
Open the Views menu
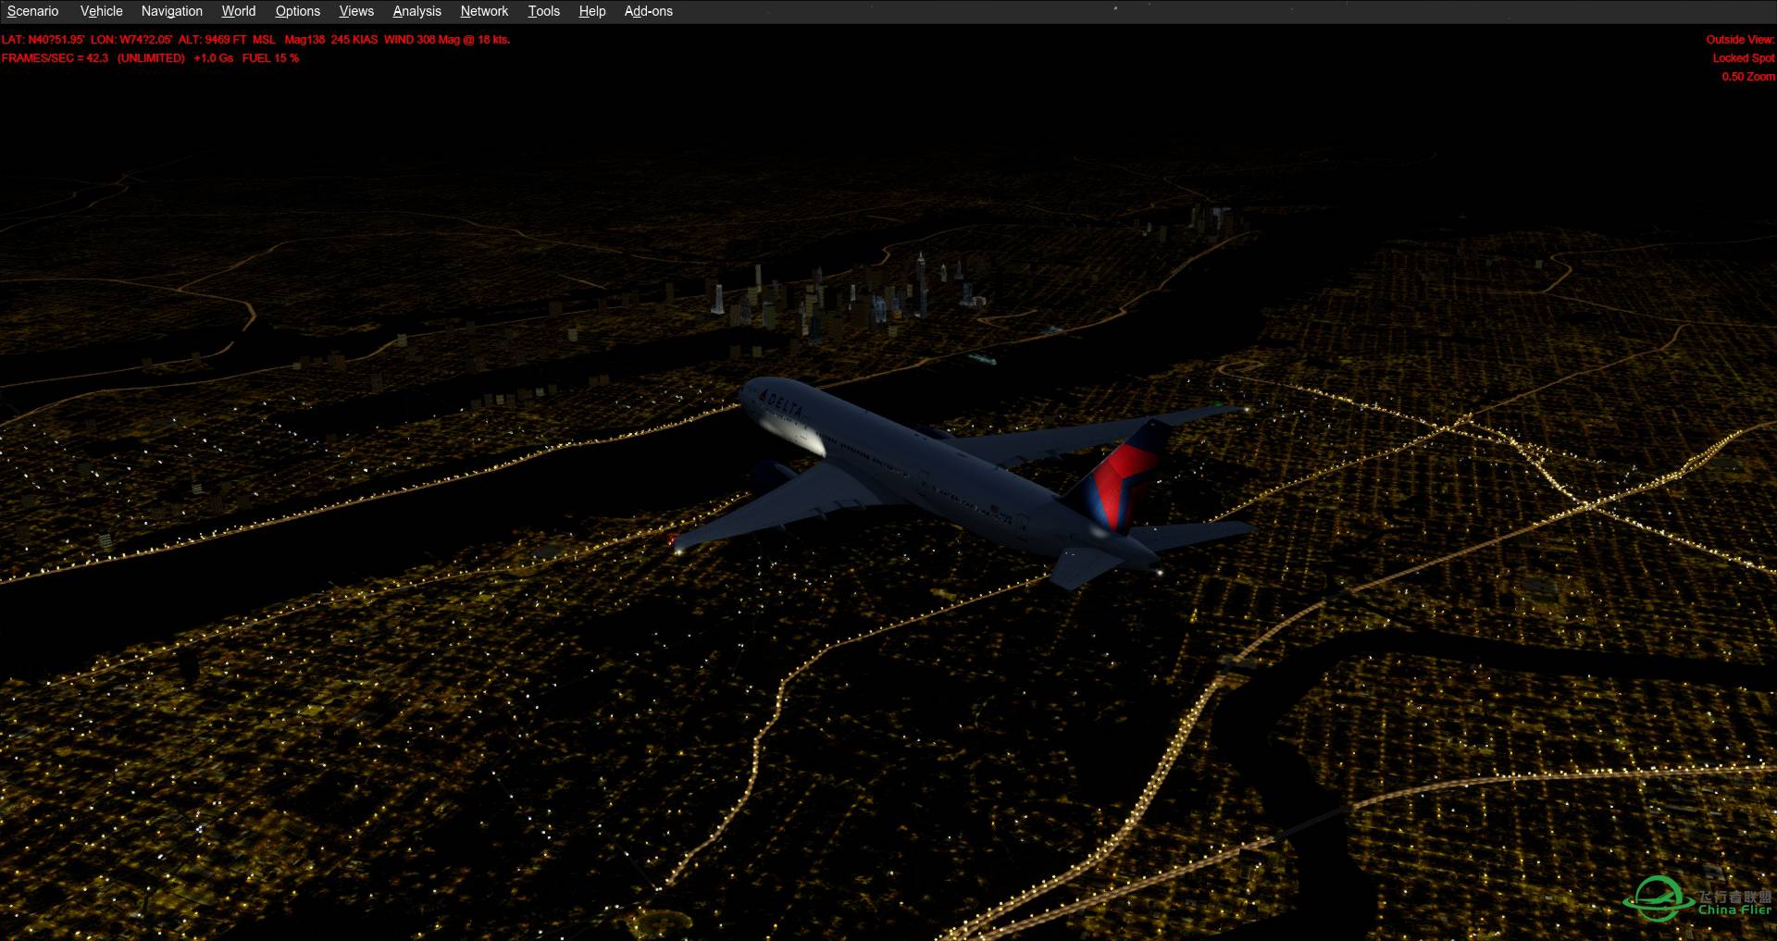click(355, 11)
